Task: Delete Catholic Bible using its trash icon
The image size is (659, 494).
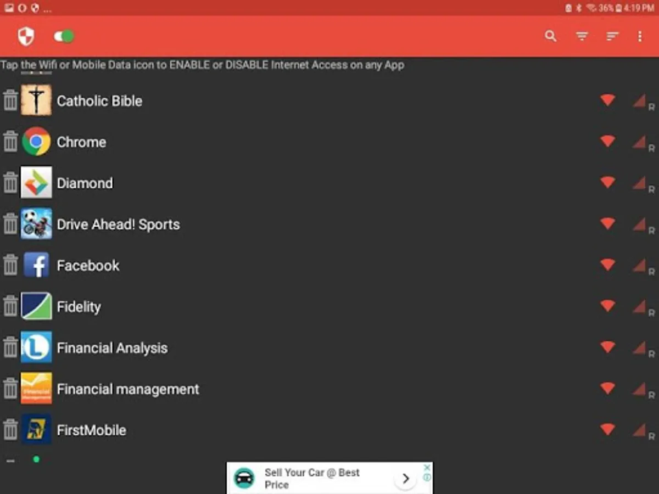Action: 10,100
